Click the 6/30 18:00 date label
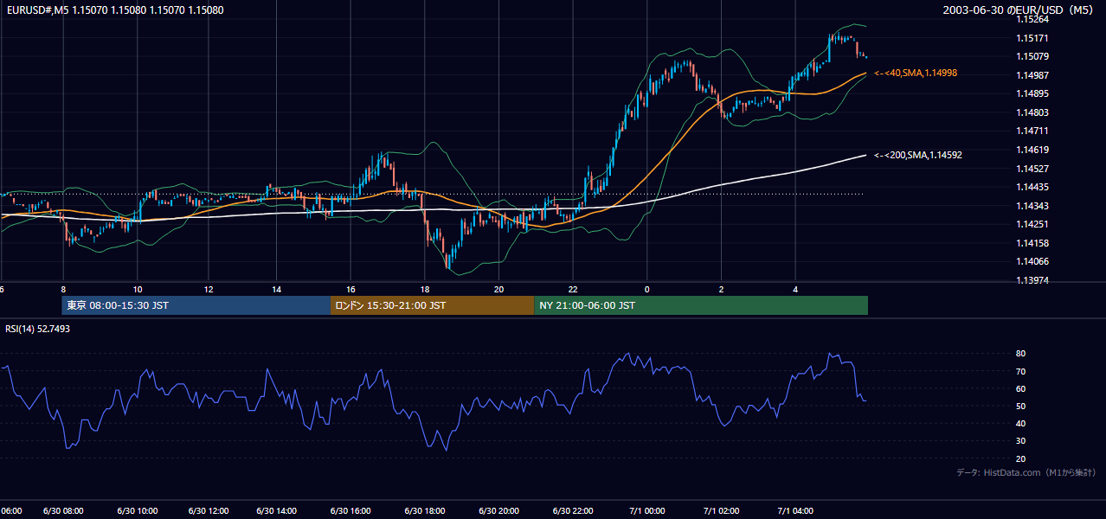 pyautogui.click(x=425, y=511)
